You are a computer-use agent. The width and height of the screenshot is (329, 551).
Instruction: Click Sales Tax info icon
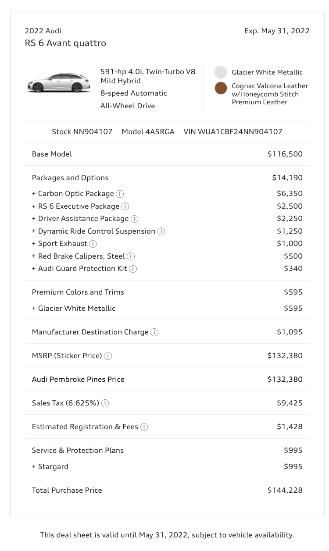pyautogui.click(x=105, y=403)
